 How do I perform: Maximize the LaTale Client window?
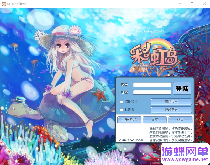tap(192, 4)
